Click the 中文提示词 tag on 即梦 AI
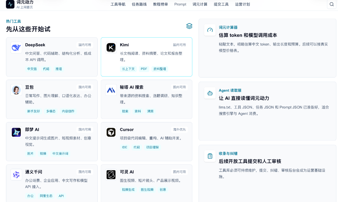This screenshot has width=338, height=202. [60, 154]
